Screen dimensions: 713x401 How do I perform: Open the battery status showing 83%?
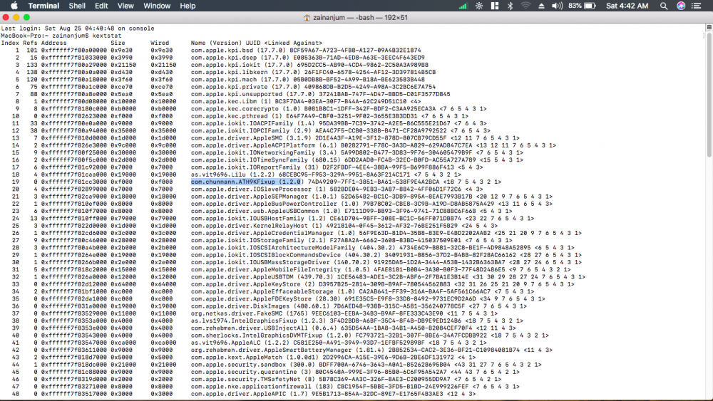[582, 6]
